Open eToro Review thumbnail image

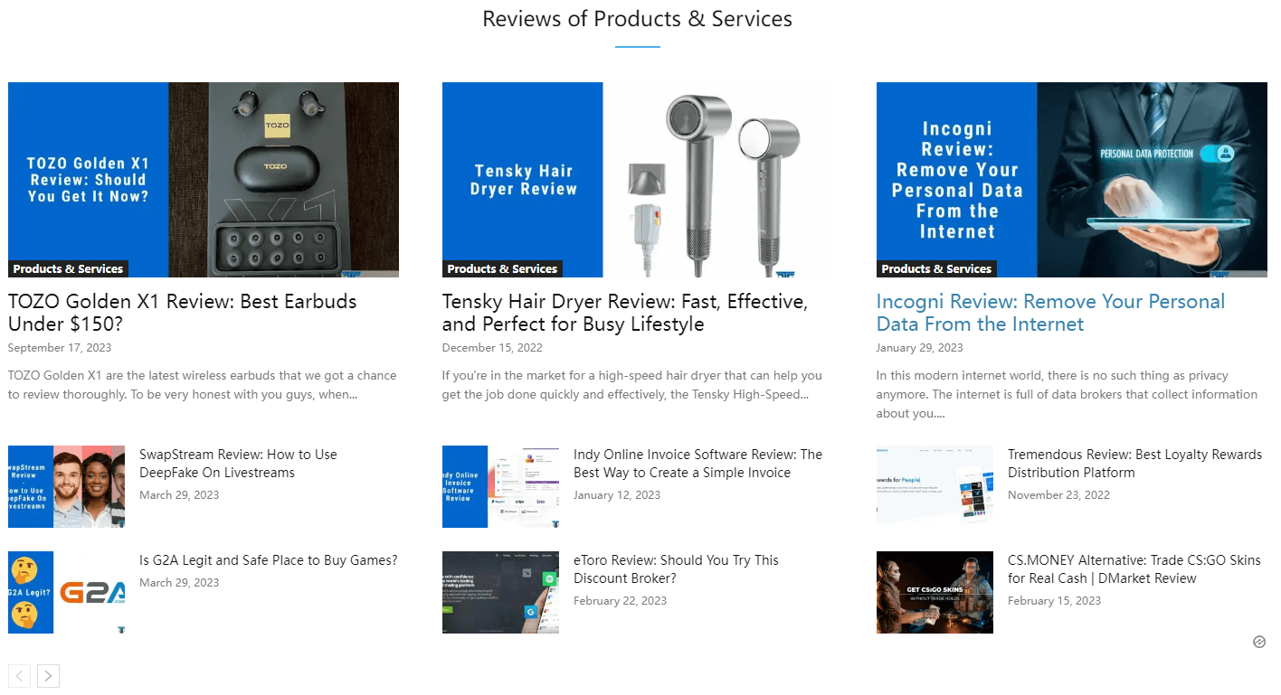500,592
